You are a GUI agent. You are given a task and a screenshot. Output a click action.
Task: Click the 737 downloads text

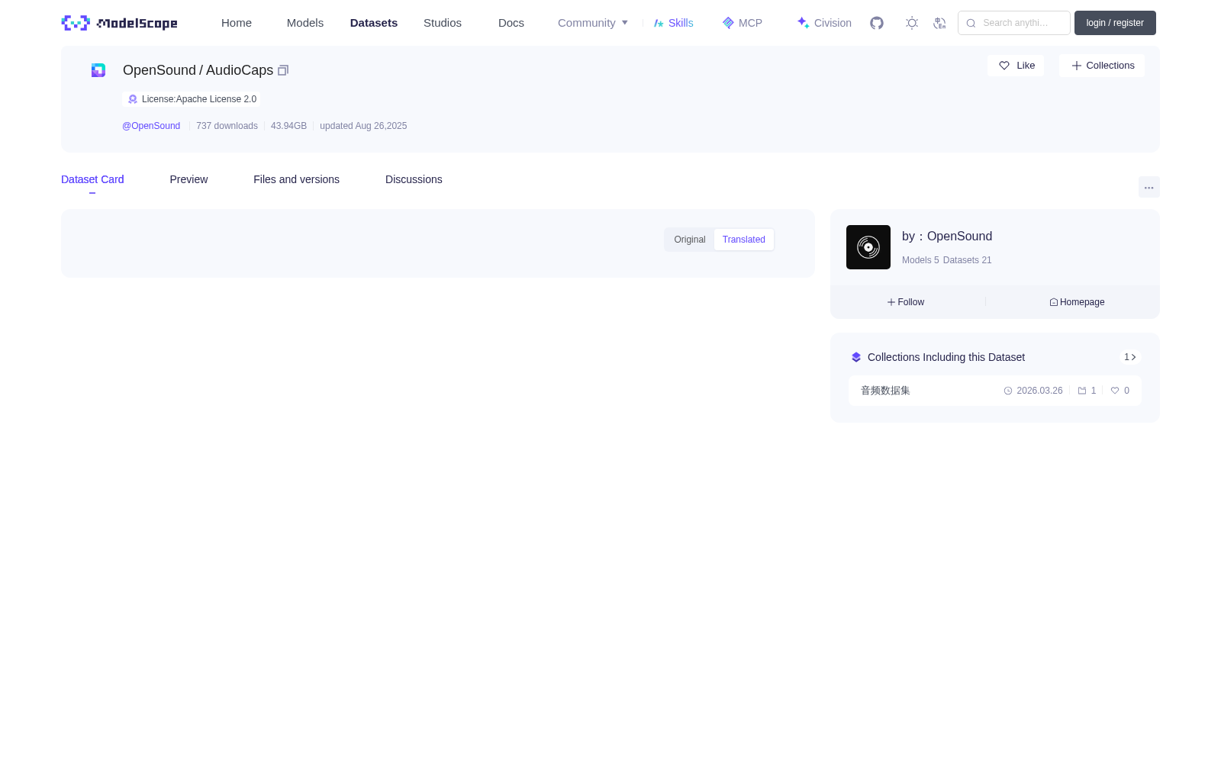click(227, 126)
